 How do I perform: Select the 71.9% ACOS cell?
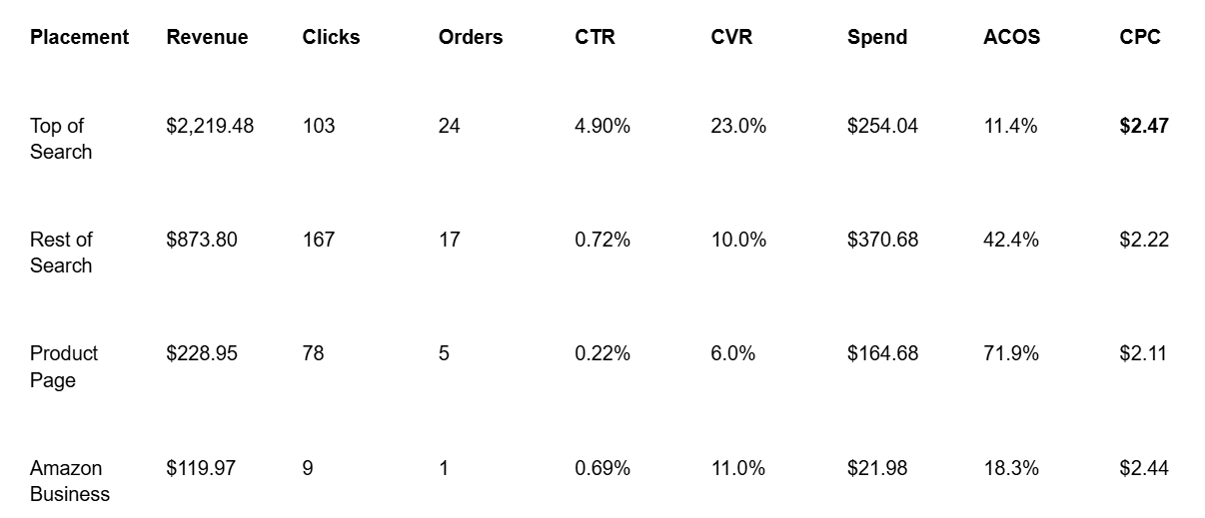pos(1011,353)
